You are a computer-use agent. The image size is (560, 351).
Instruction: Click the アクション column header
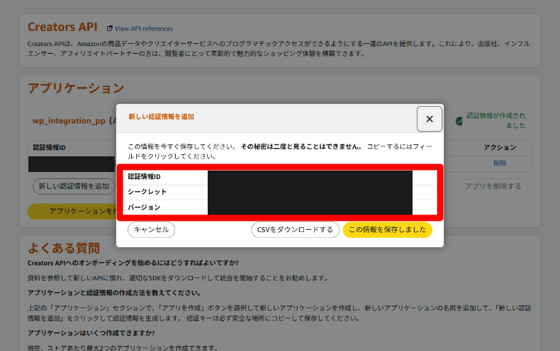[x=500, y=147]
